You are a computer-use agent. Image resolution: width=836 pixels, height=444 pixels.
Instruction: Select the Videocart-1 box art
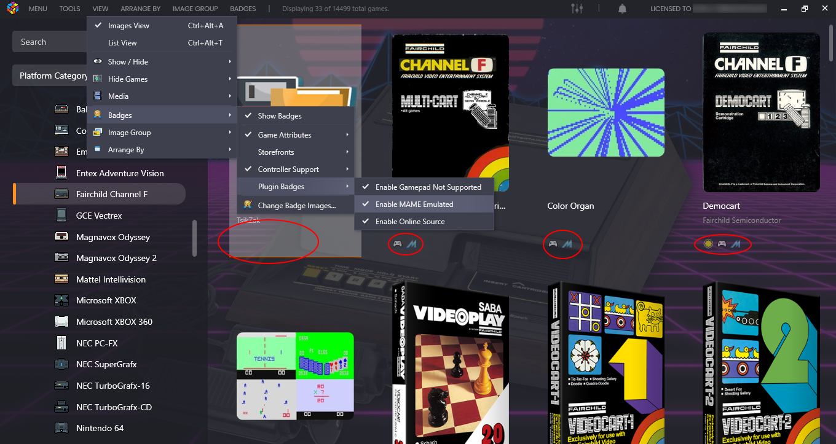tap(607, 363)
